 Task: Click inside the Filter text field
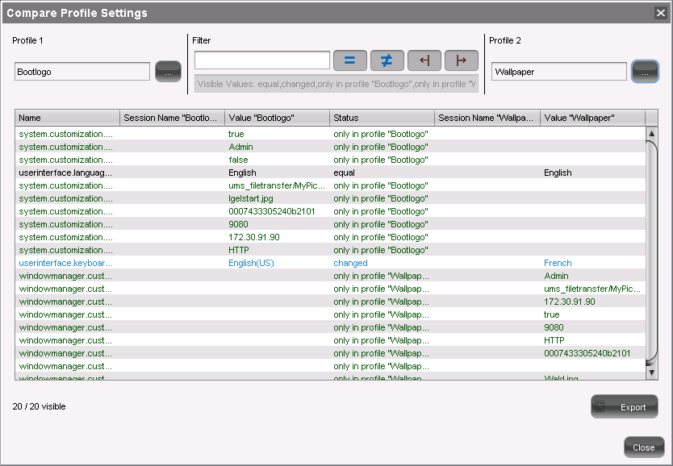261,60
